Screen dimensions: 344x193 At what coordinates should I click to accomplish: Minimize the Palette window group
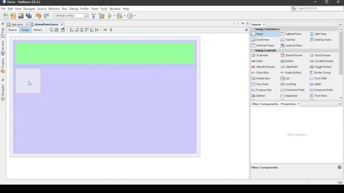click(340, 25)
